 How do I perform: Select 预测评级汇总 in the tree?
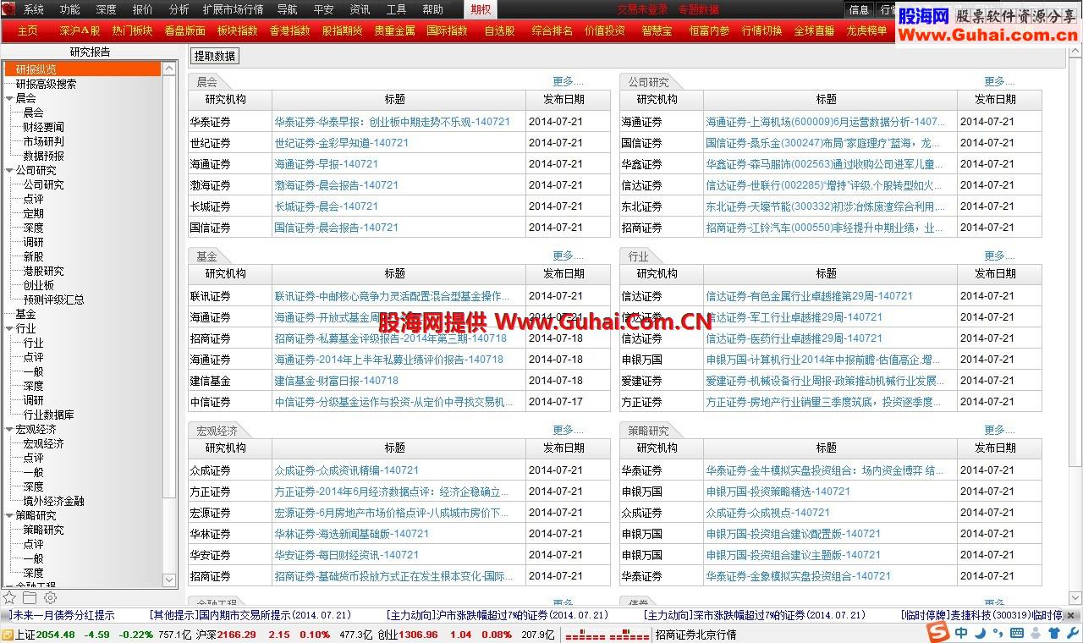click(53, 300)
